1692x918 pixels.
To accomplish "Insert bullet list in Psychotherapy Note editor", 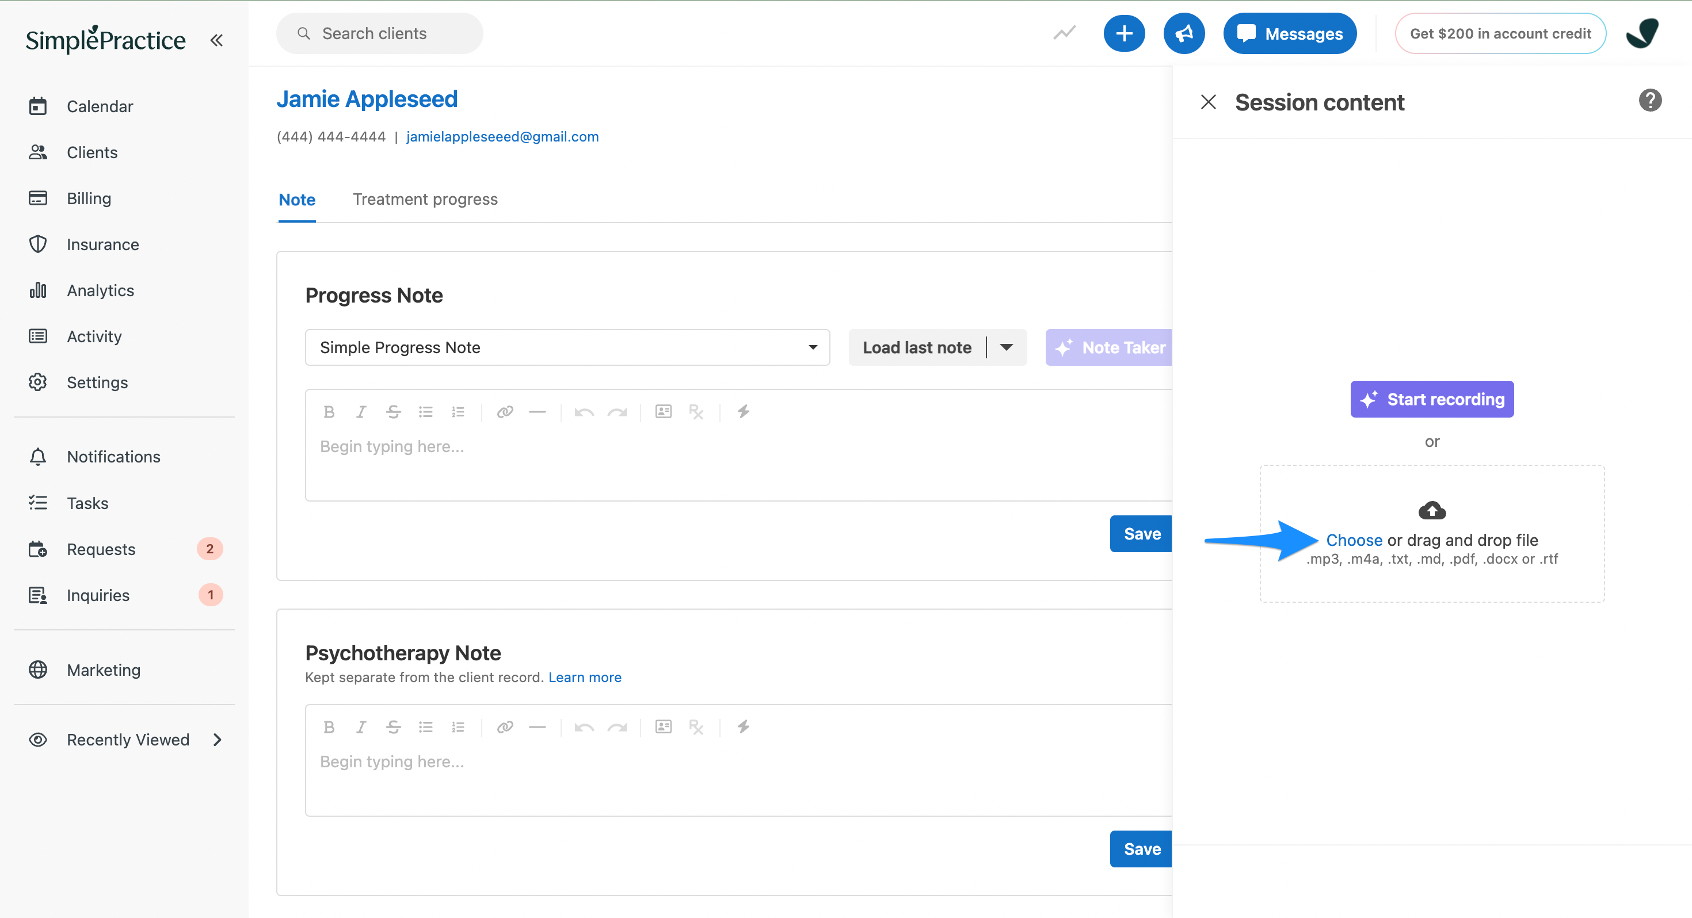I will (x=426, y=727).
